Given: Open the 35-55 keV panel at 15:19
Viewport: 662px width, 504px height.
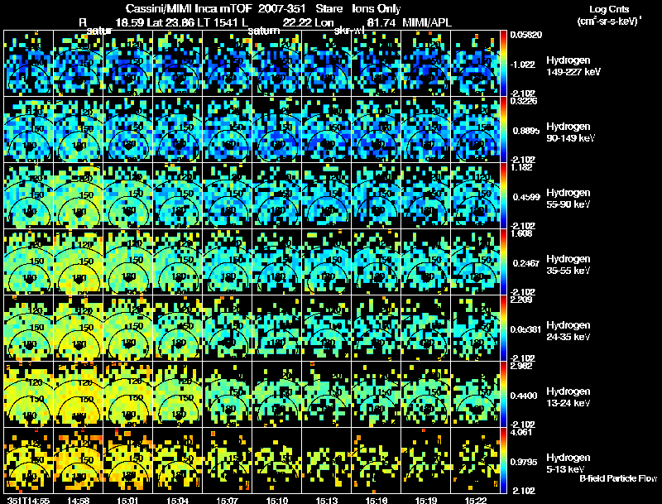Looking at the screenshot, I should pyautogui.click(x=426, y=262).
